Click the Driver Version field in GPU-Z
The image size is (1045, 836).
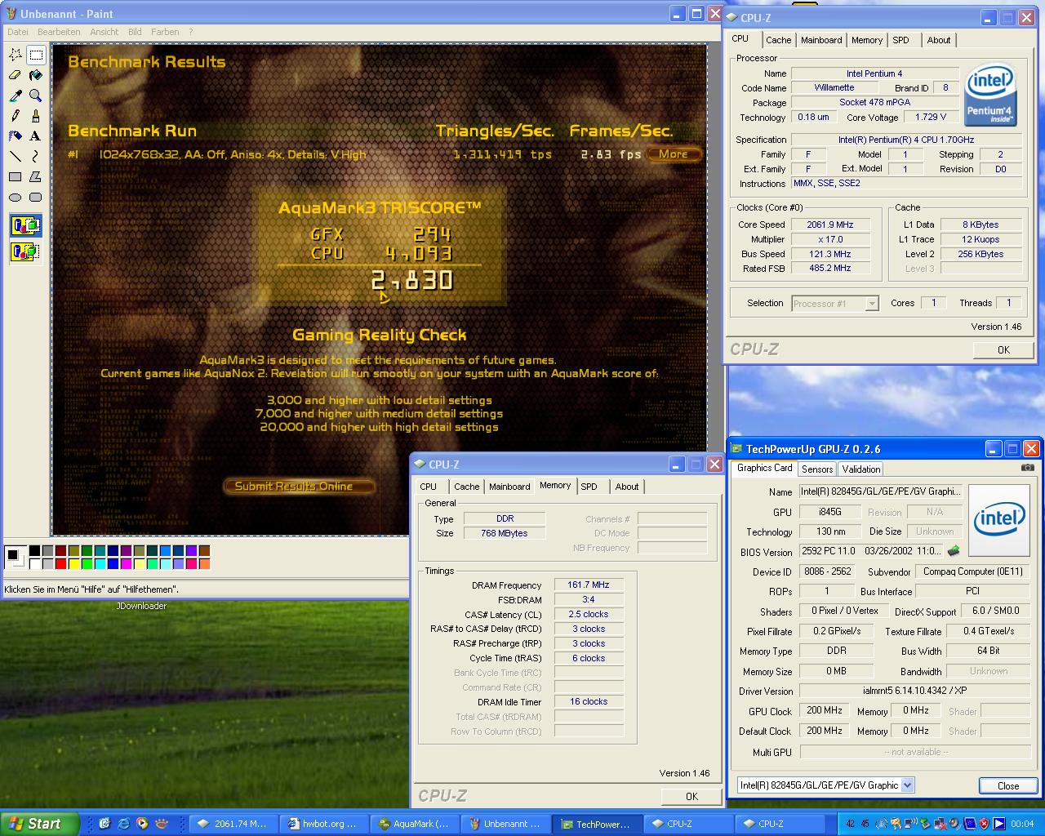click(915, 691)
